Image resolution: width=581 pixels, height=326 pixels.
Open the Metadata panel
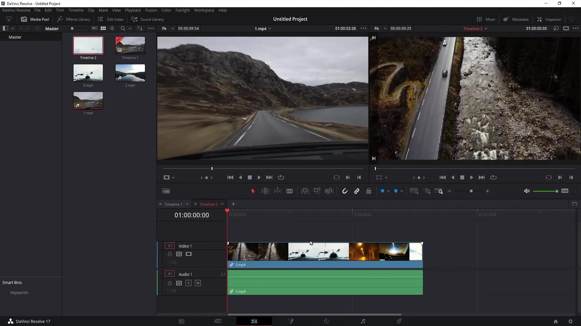click(x=516, y=19)
